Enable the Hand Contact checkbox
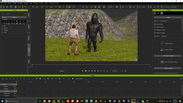183x103 pixels. coord(155,27)
